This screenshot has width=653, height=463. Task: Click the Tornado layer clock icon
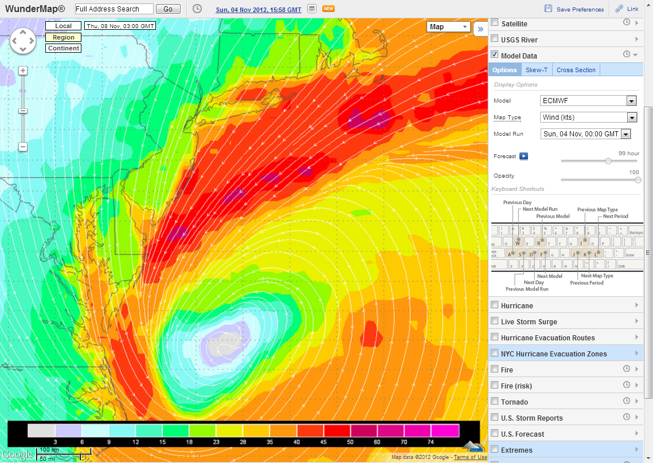pos(627,401)
